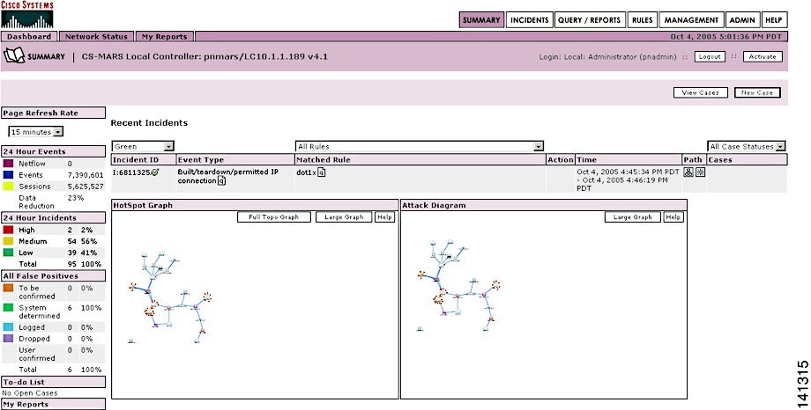The height and width of the screenshot is (410, 811).
Task: Click Help in Attack Diagram panel
Action: point(673,216)
